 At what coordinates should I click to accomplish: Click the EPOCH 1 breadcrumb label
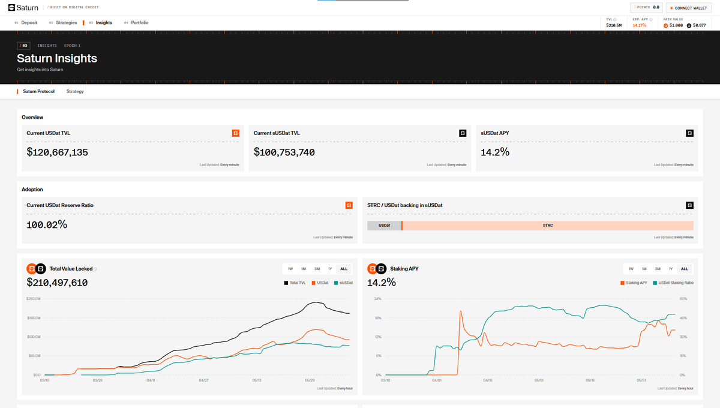pos(72,46)
